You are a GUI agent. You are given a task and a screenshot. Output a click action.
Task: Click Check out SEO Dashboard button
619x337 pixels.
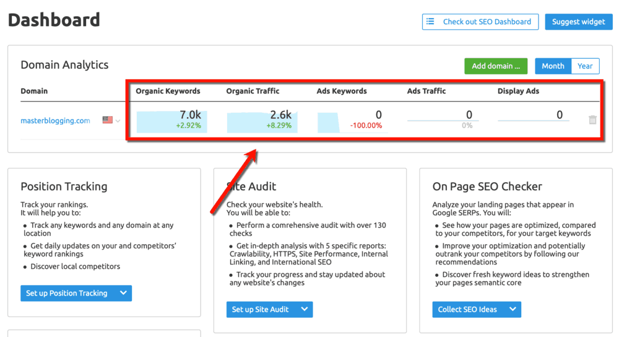coord(480,22)
